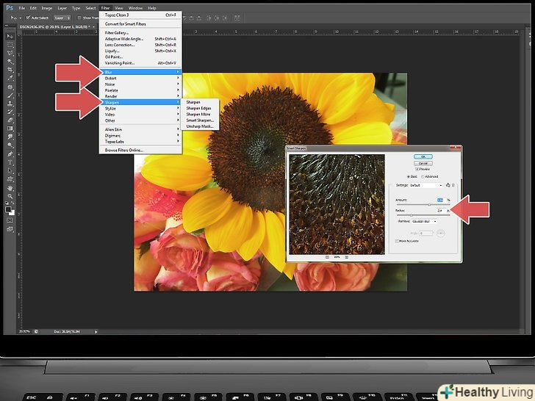Open the Settings dropdown in Smart Sharpen
This screenshot has height=401, width=535.
[427, 185]
